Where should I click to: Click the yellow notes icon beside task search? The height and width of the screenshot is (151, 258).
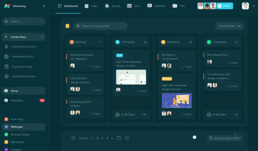(68, 26)
